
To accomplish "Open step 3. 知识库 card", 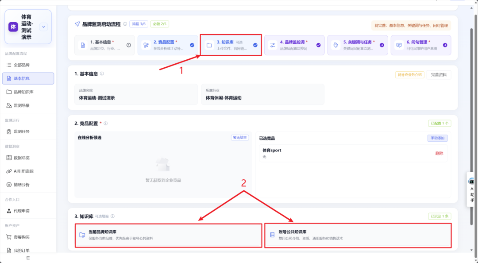I will pos(231,45).
